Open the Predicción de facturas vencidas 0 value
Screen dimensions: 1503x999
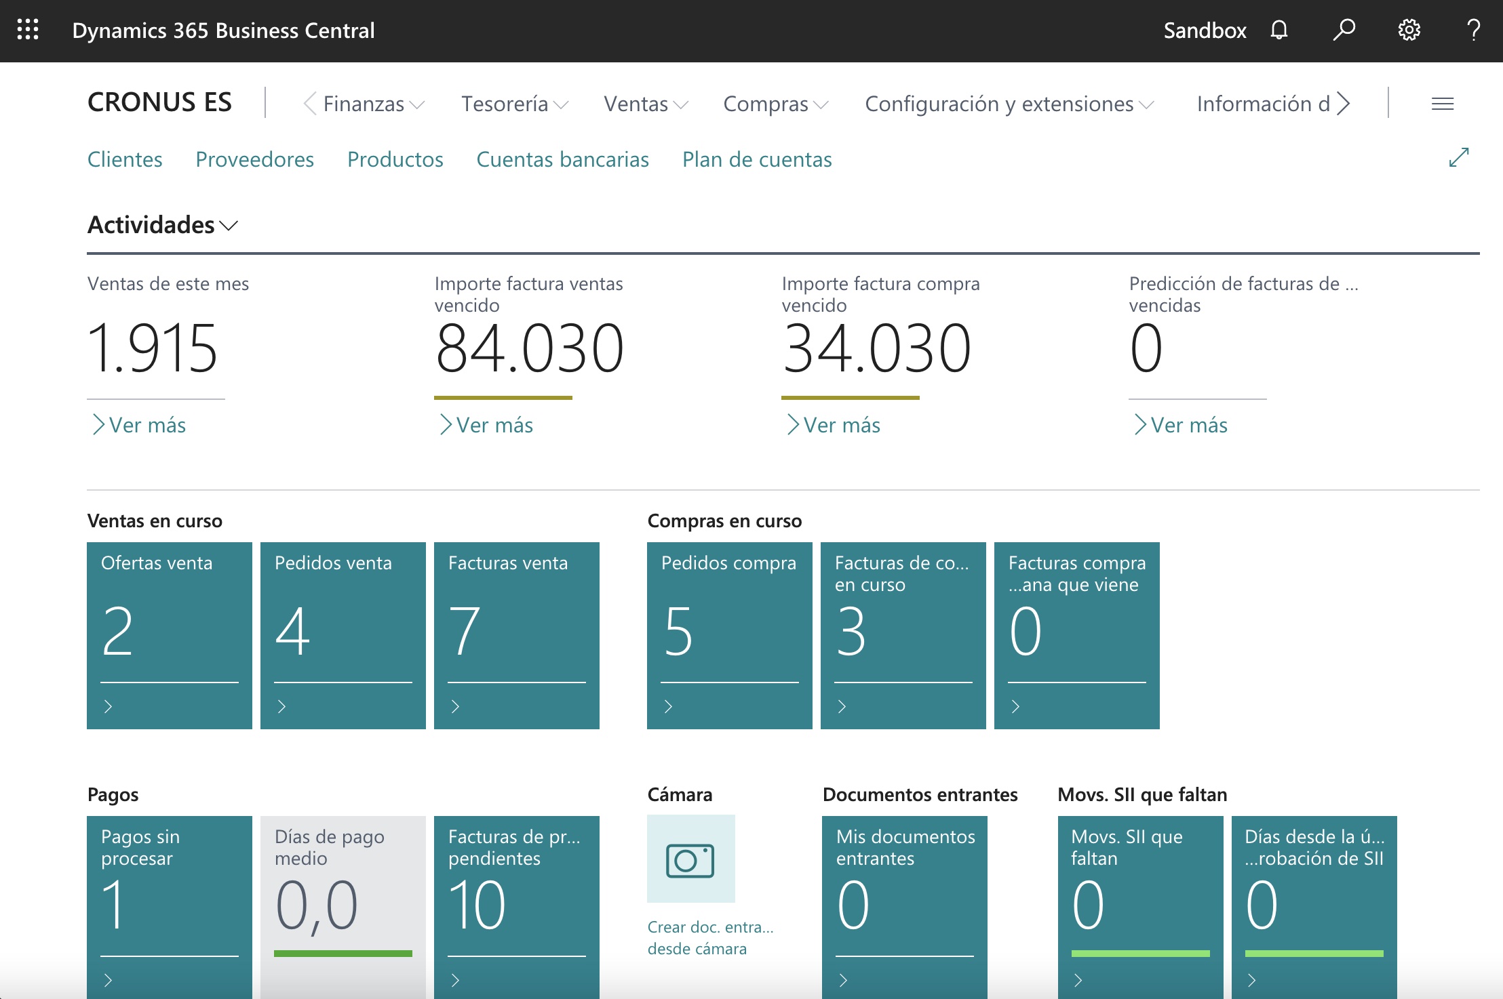click(x=1146, y=348)
